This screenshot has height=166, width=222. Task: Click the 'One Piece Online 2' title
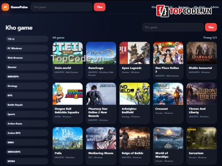(167, 70)
